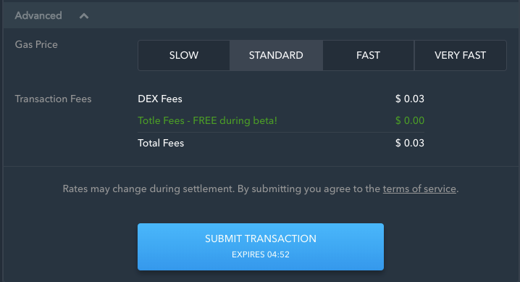Click the green $ 0.00 Totle fee amount
This screenshot has height=282, width=520.
coord(410,120)
